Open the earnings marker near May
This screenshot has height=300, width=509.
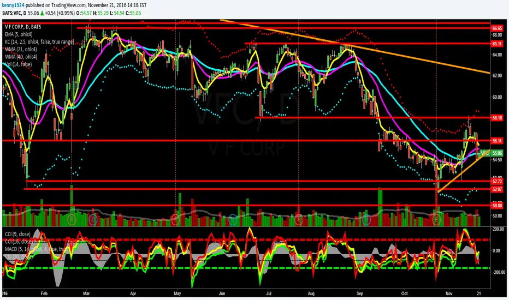click(175, 220)
